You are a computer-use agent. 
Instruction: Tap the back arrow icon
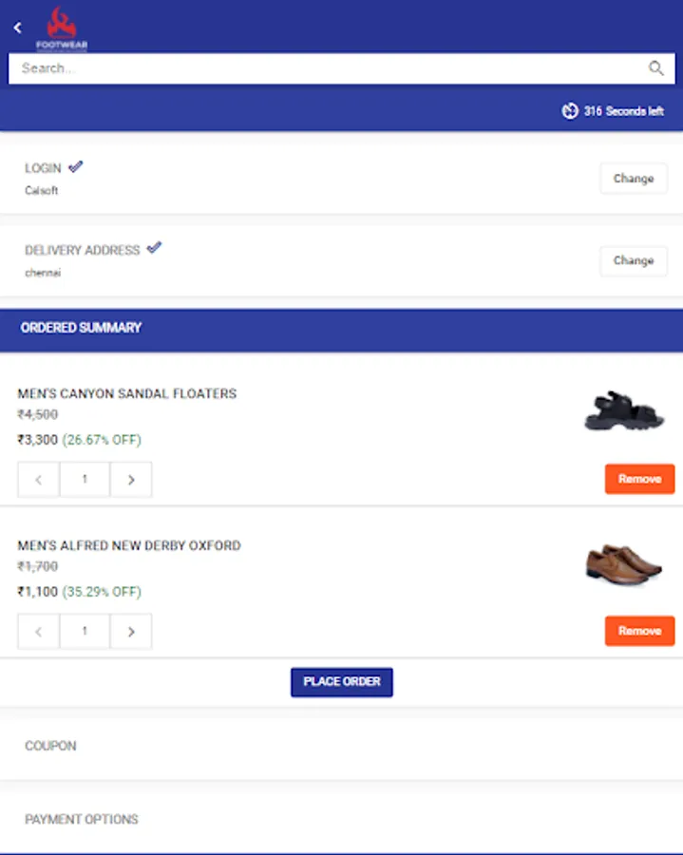(x=17, y=28)
